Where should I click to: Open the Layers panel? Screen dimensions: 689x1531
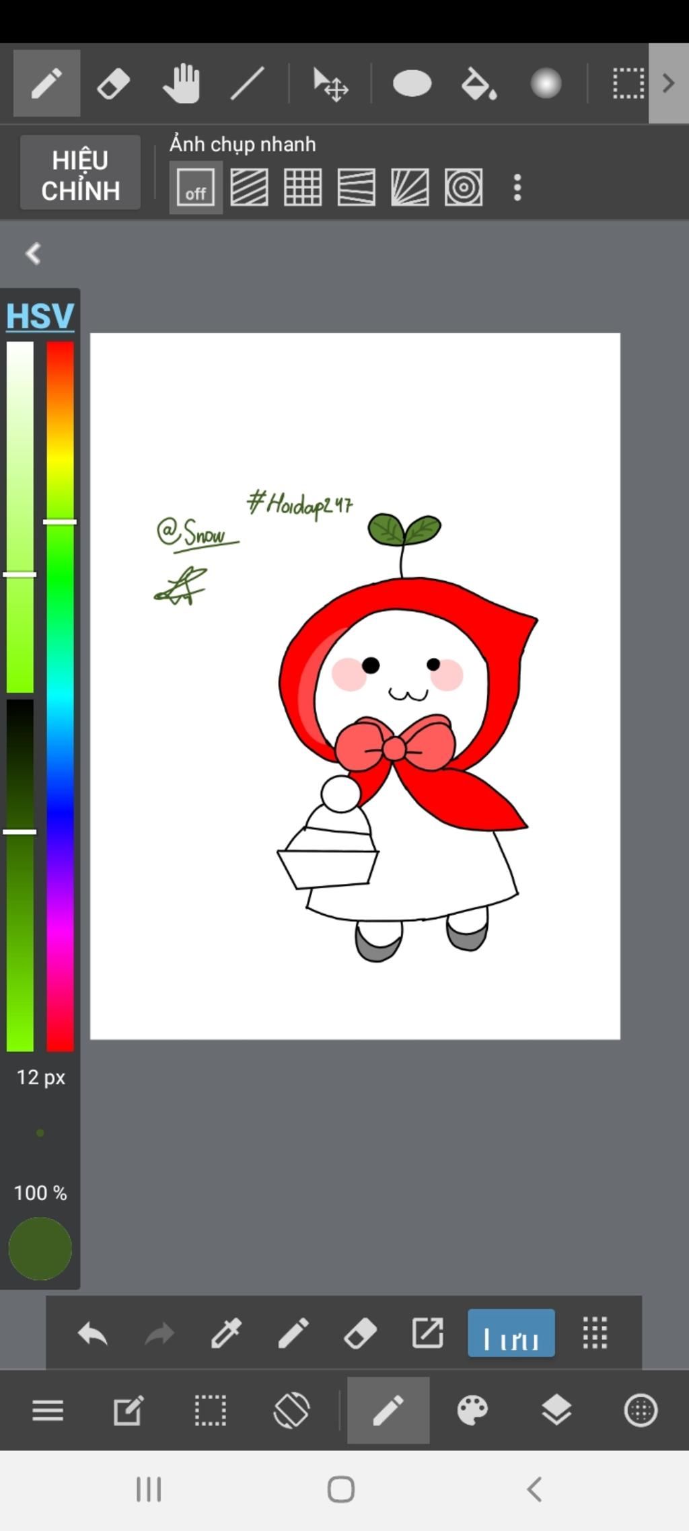tap(556, 1410)
